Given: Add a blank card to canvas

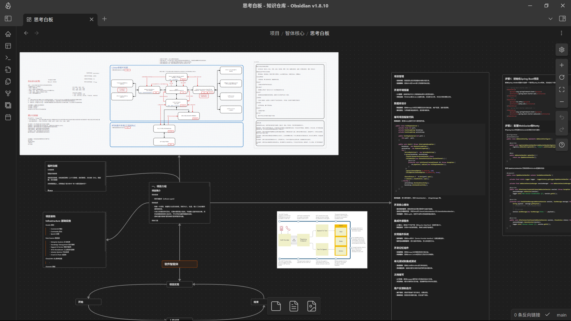Looking at the screenshot, I should (x=276, y=306).
